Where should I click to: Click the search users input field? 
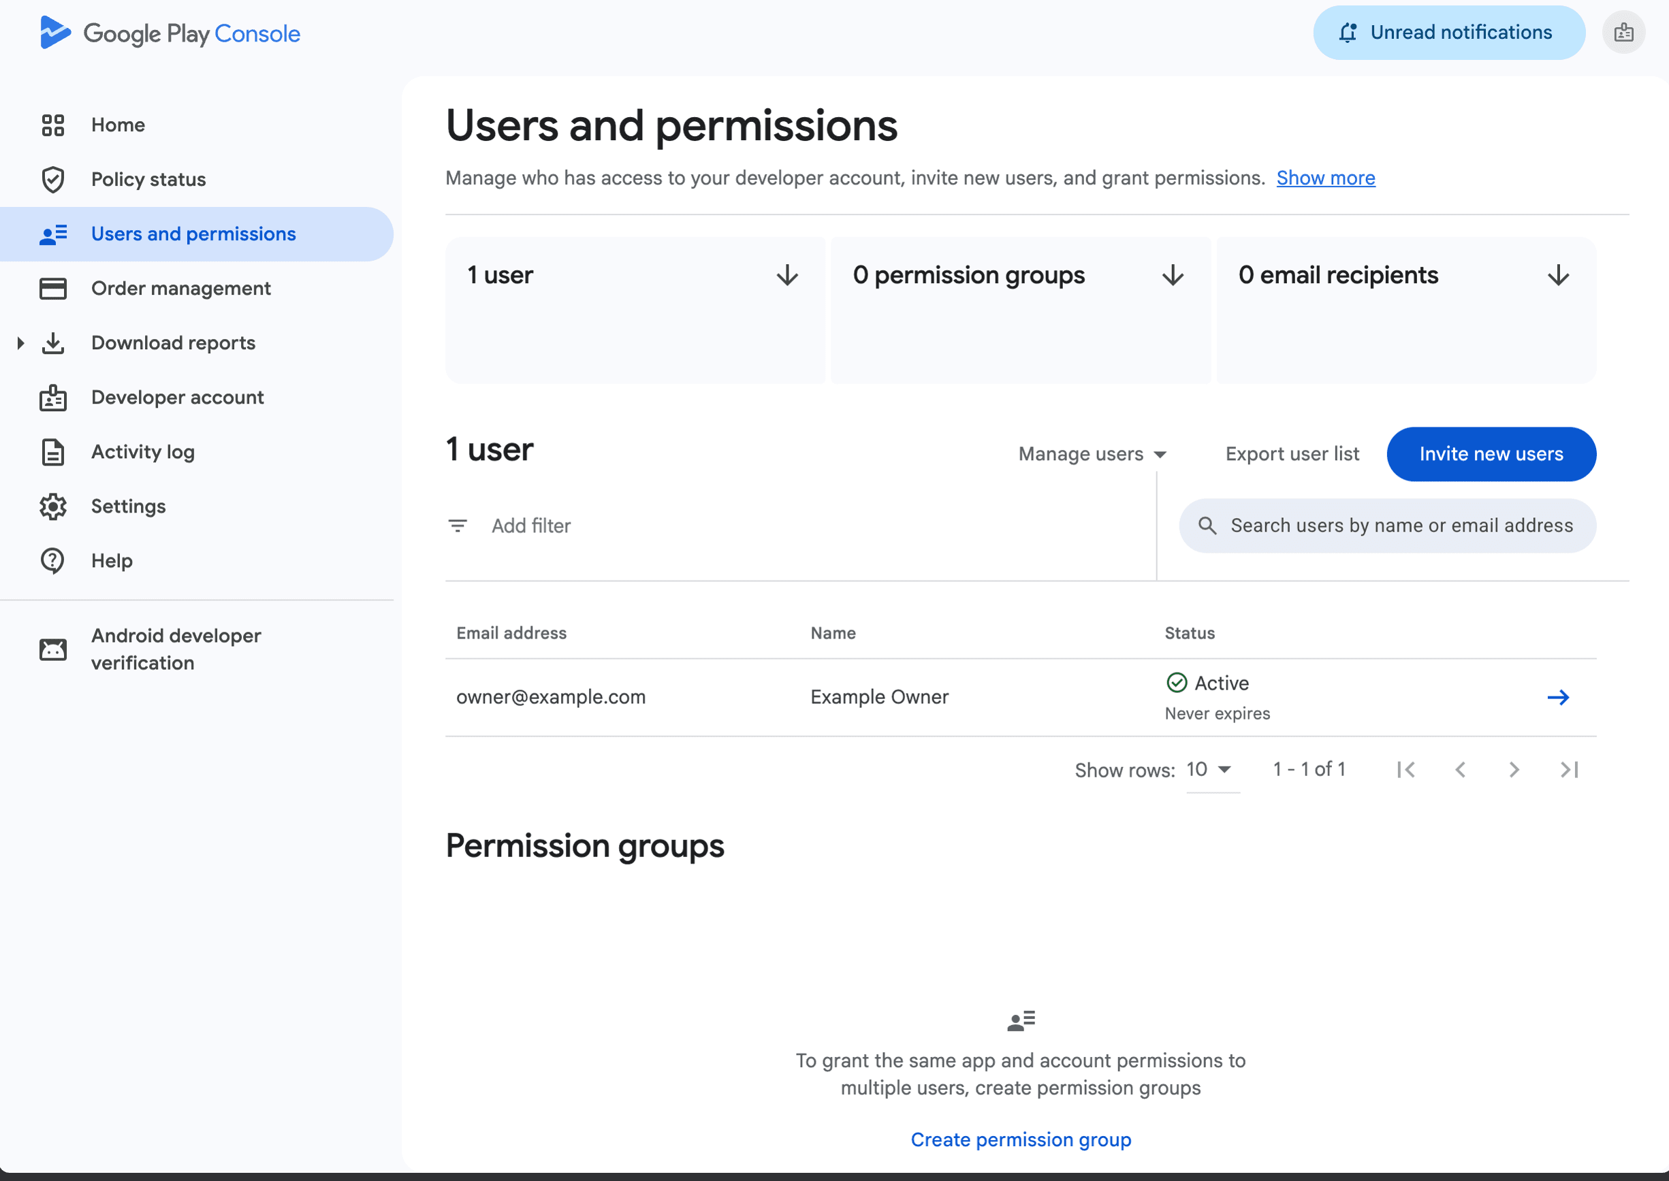point(1388,525)
